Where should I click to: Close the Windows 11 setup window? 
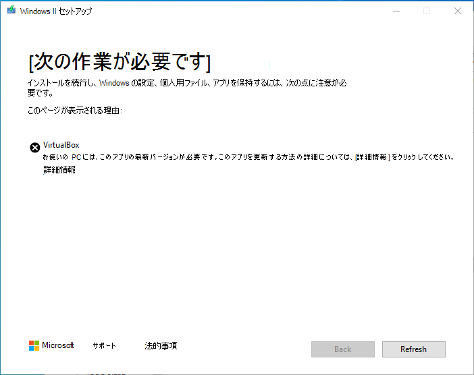[x=458, y=11]
